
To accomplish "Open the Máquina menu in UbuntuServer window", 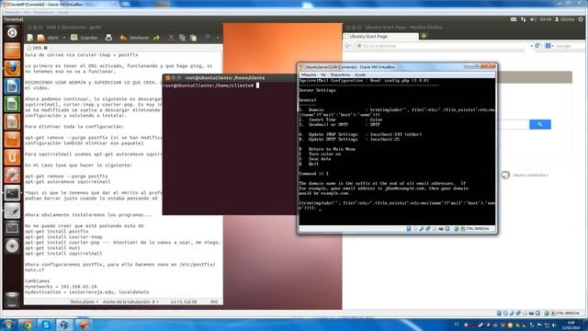I will point(309,74).
